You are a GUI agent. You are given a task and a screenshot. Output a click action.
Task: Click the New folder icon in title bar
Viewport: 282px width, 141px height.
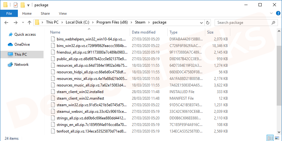[23, 5]
